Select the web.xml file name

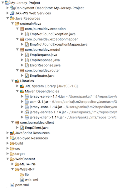32,180
